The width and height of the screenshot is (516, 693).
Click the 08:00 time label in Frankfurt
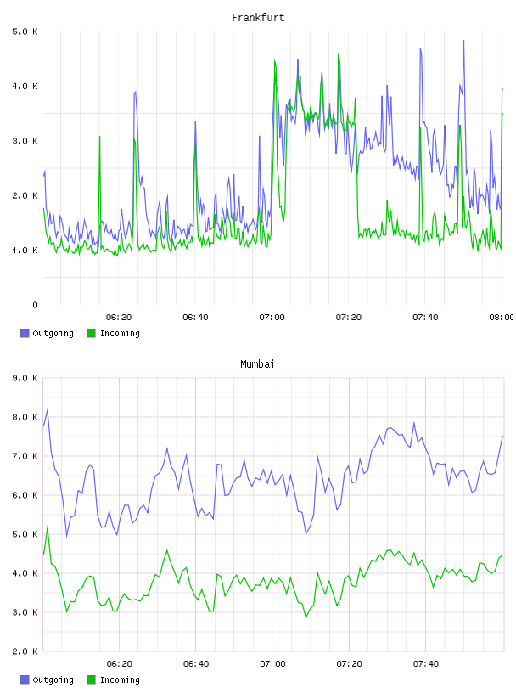(x=501, y=318)
